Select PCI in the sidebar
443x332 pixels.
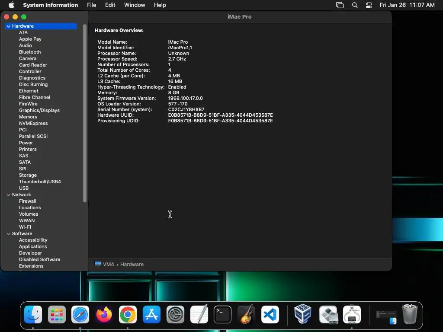[23, 130]
